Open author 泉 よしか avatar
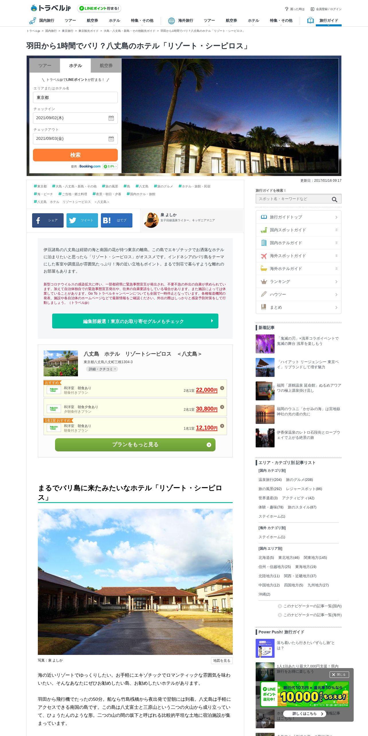 [x=151, y=220]
